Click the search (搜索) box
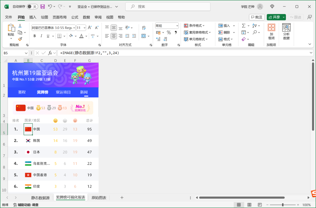 click(168, 6)
